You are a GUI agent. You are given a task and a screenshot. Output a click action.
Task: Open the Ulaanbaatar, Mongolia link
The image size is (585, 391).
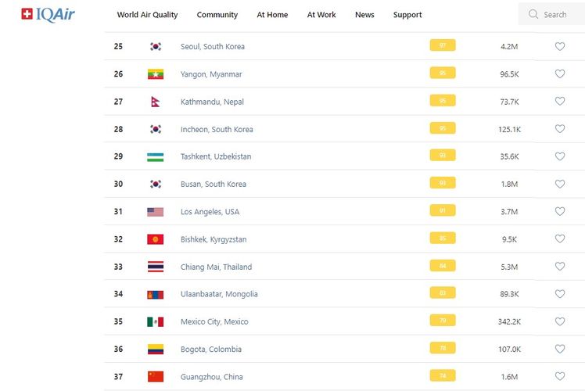pos(219,294)
